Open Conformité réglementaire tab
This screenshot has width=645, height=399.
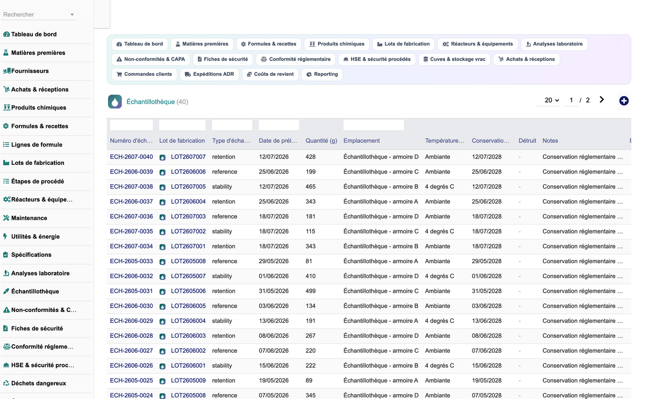[296, 59]
